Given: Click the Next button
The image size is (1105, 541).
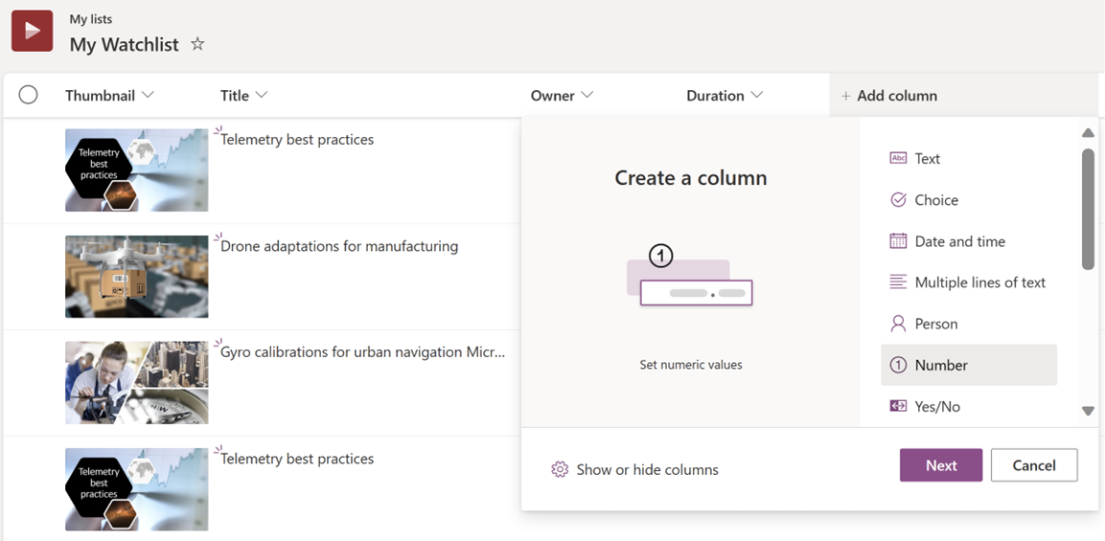Looking at the screenshot, I should tap(941, 465).
